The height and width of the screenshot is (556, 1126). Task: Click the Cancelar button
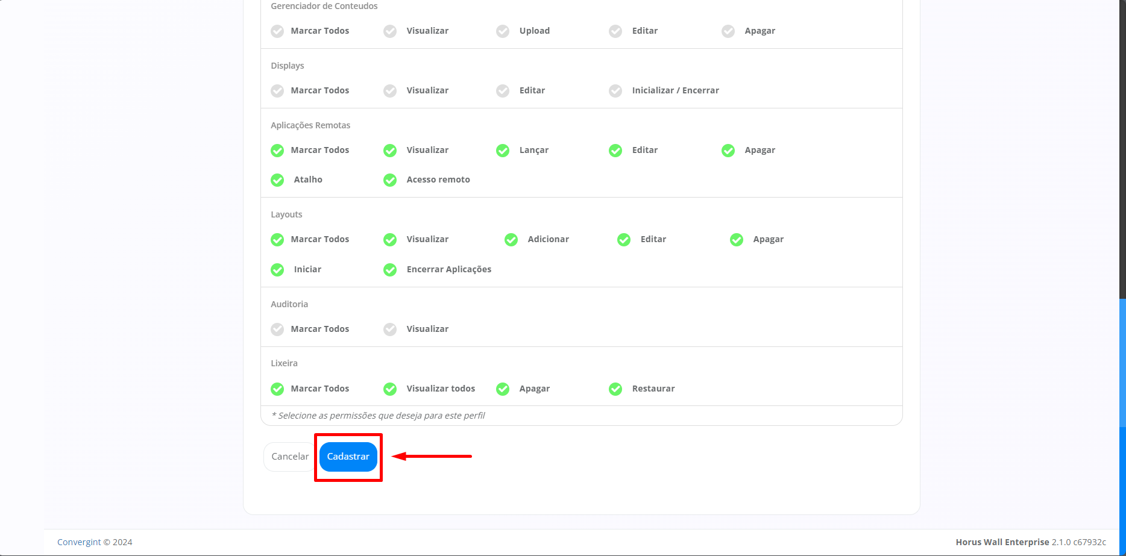click(x=290, y=457)
